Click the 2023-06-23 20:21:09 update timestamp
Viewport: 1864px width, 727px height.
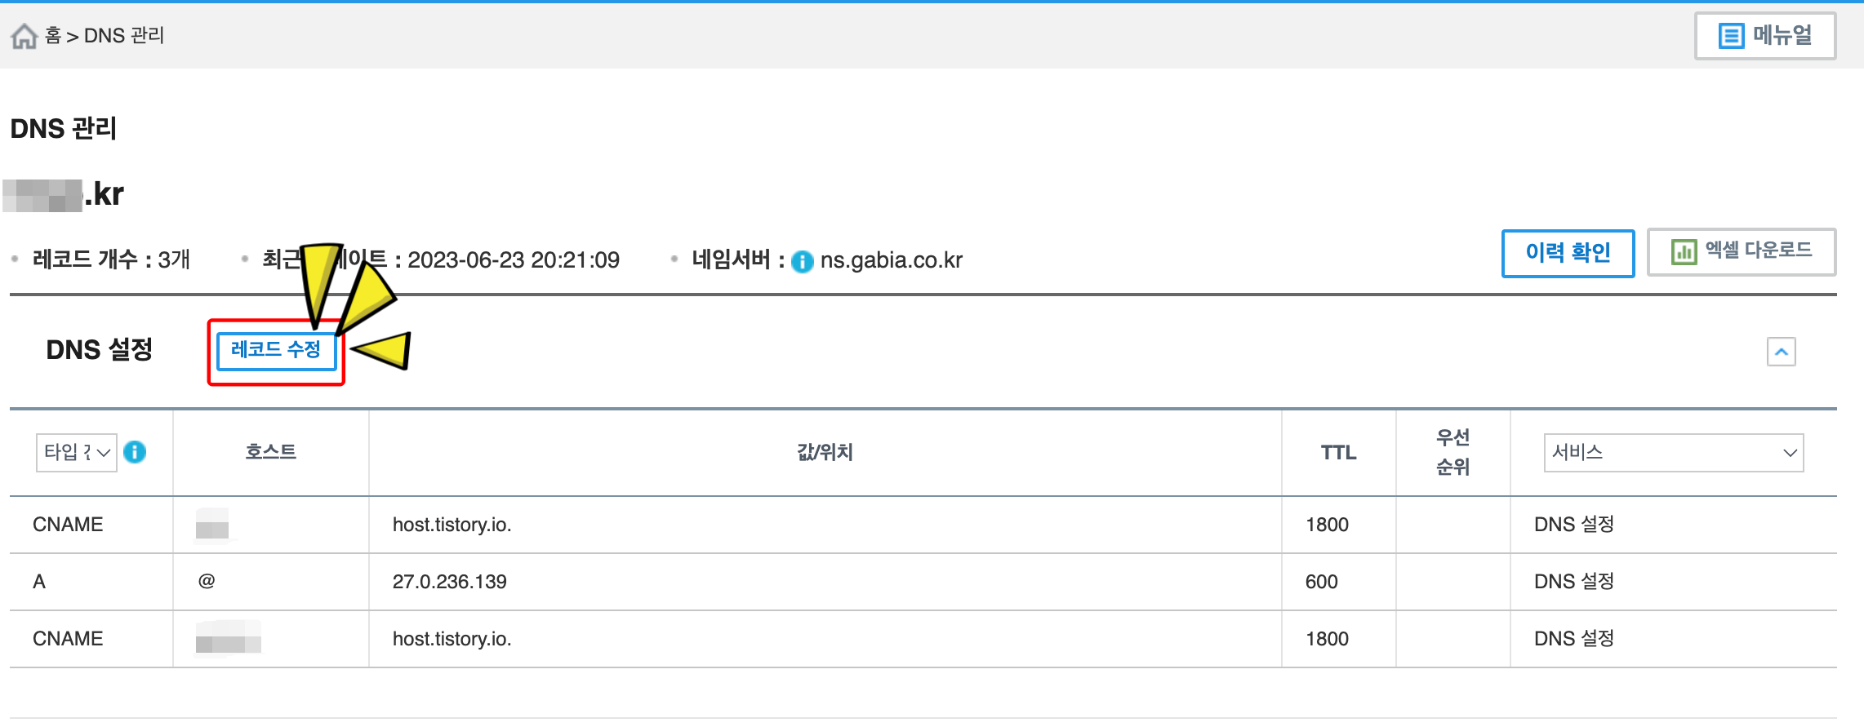(514, 260)
